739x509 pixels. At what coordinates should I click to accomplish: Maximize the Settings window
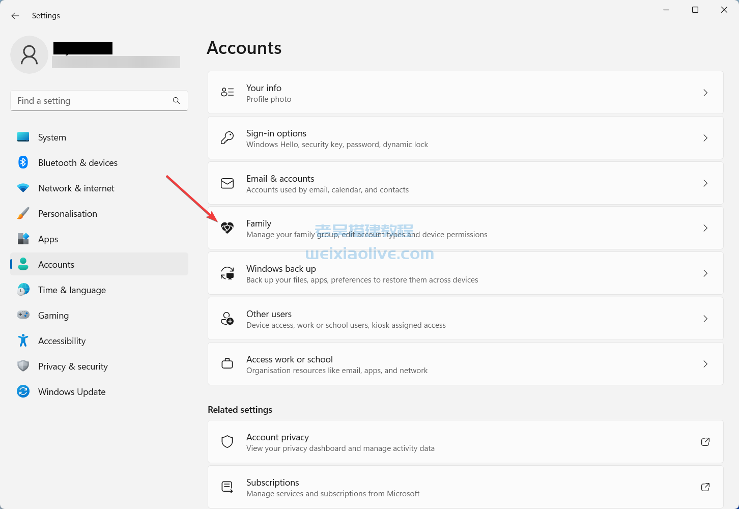pos(695,10)
